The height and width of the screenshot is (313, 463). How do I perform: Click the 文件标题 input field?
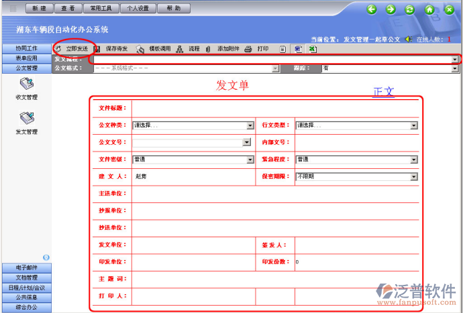(x=275, y=108)
